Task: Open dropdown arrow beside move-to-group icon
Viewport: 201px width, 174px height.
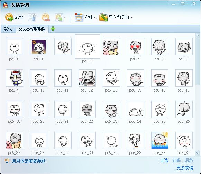Action: coord(65,17)
